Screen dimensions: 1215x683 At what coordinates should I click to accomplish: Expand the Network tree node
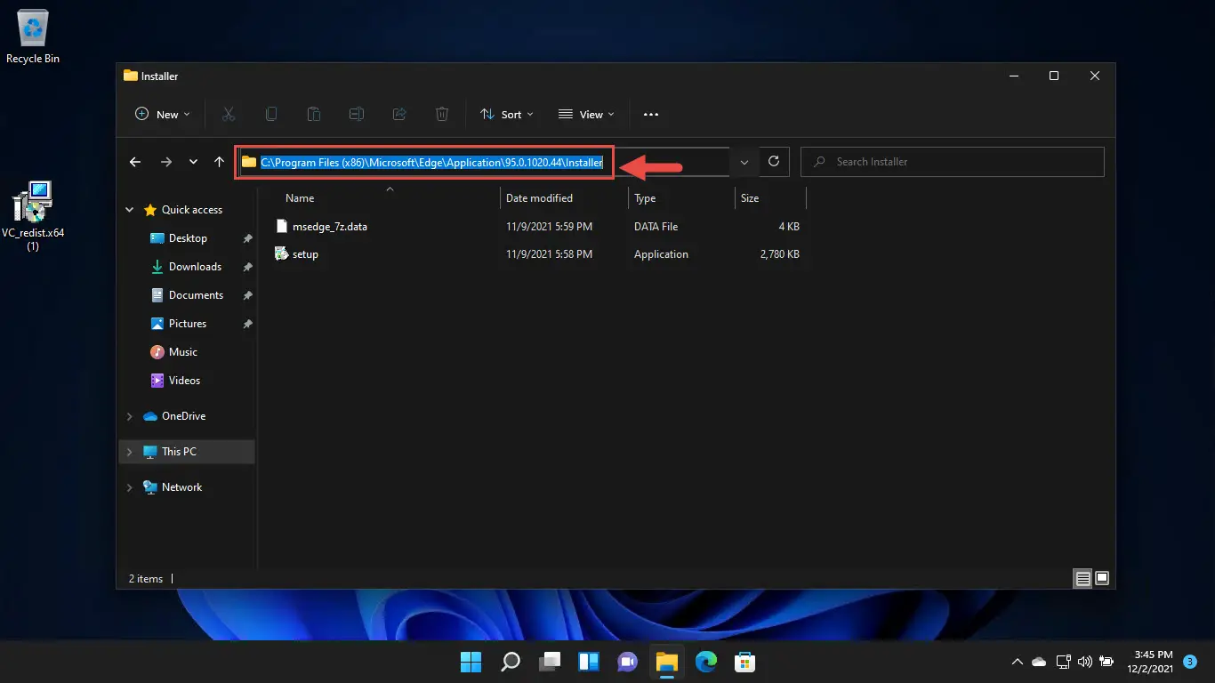coord(130,487)
